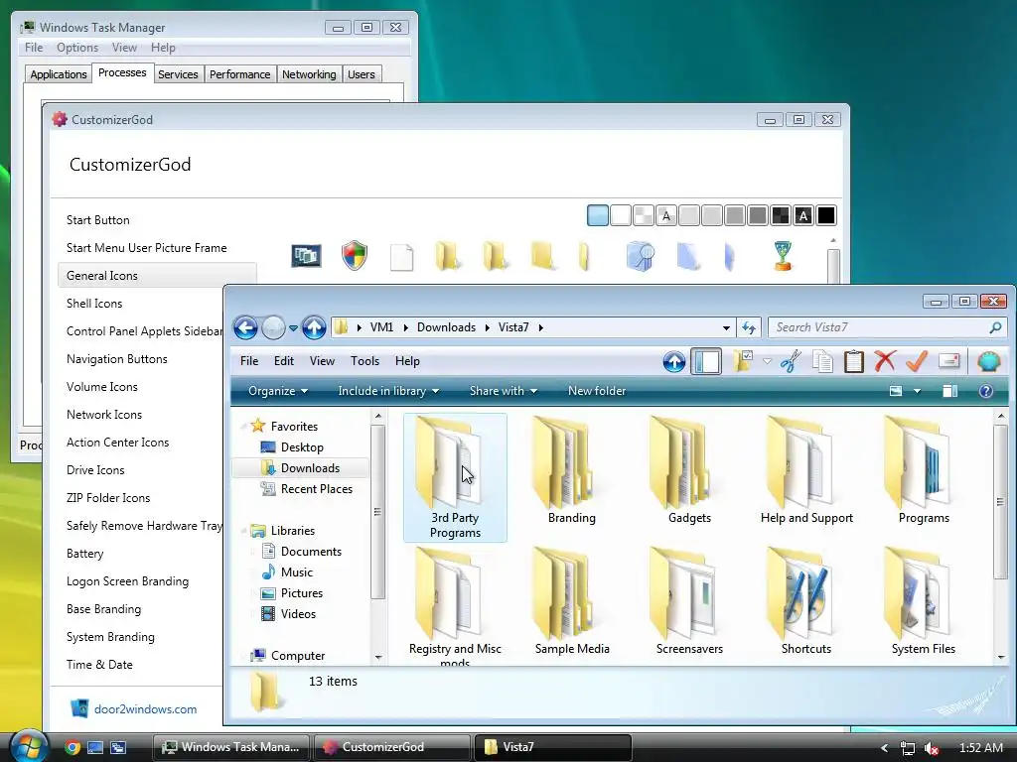This screenshot has height=762, width=1017.
Task: Expand arrow after Vista7 in address bar
Action: (540, 327)
